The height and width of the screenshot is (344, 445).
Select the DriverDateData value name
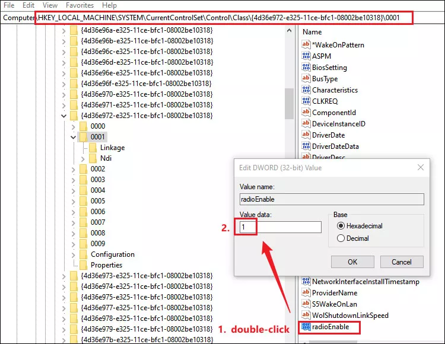pos(335,146)
